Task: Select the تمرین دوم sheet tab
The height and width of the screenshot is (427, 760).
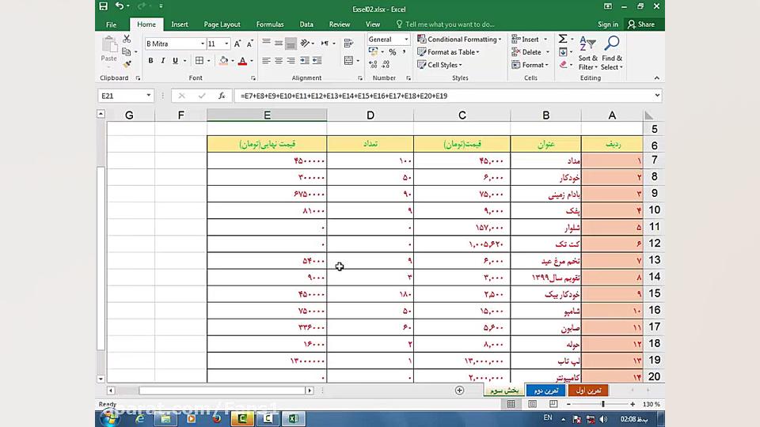Action: pyautogui.click(x=545, y=390)
